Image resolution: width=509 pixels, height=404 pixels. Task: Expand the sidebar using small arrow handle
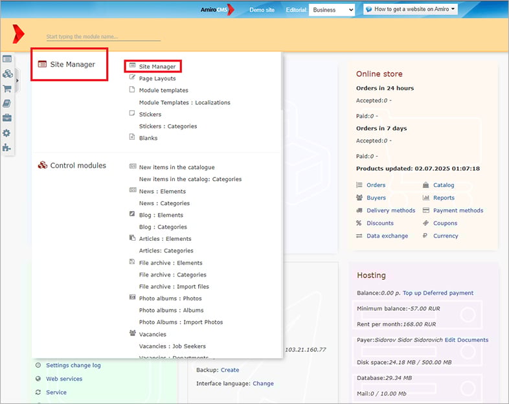17,80
